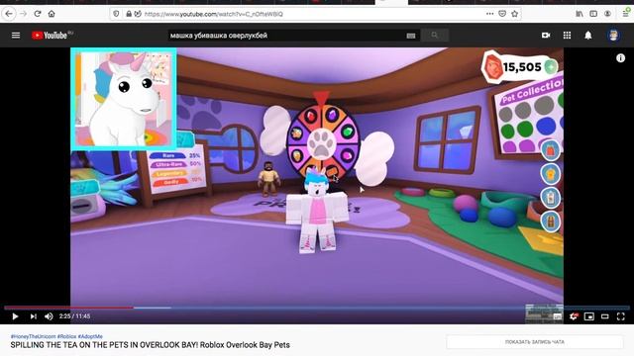Click the white bottle icon in game
This screenshot has width=634, height=356.
pos(551,198)
